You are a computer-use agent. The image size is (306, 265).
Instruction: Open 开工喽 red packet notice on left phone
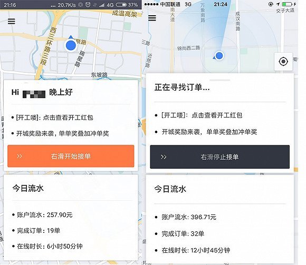tap(52, 117)
